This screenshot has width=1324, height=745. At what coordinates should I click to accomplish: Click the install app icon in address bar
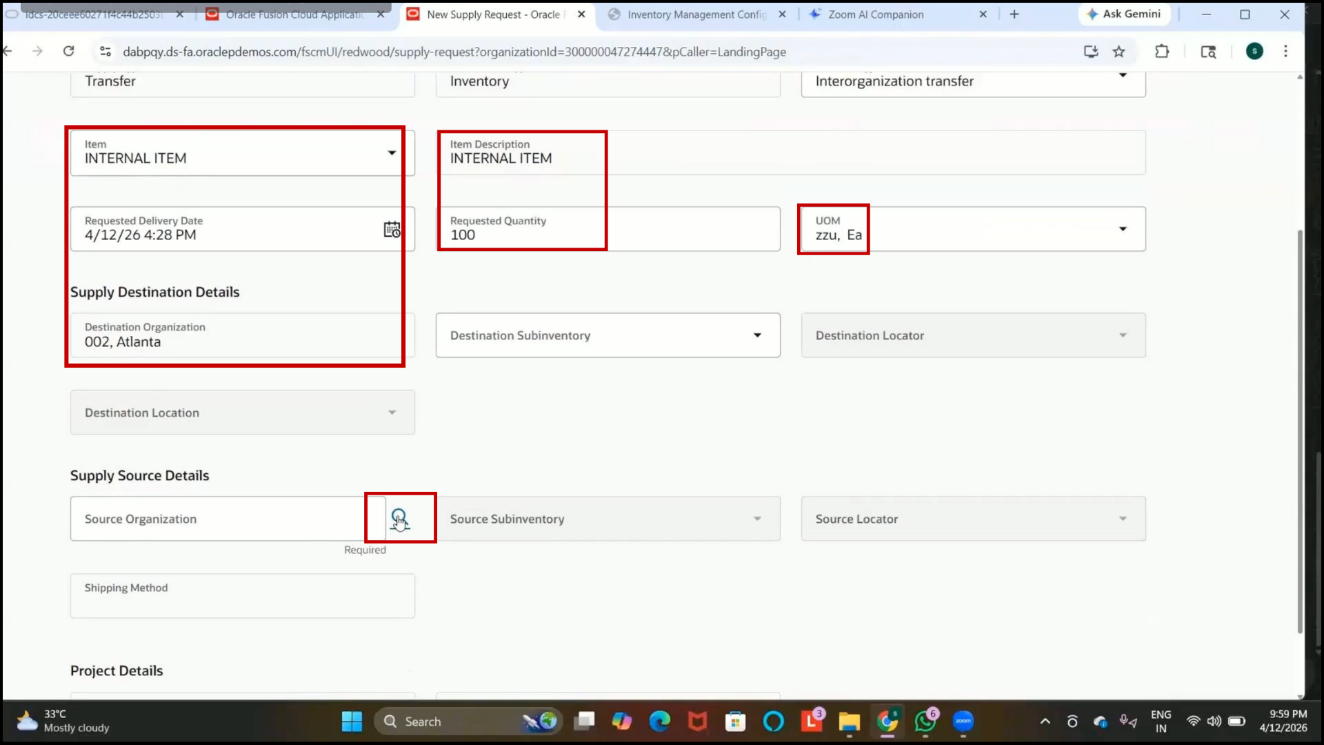(1091, 51)
